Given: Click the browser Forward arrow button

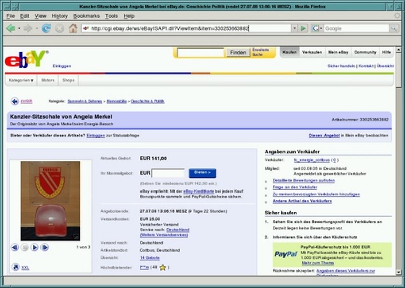Looking at the screenshot, I should (x=28, y=28).
